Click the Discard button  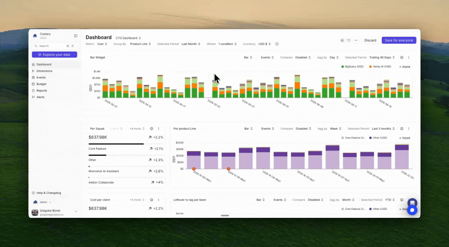[x=370, y=40]
